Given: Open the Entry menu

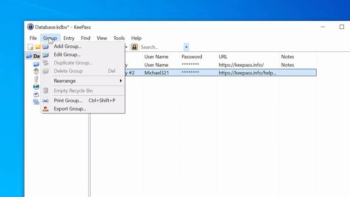Looking at the screenshot, I should tap(69, 38).
